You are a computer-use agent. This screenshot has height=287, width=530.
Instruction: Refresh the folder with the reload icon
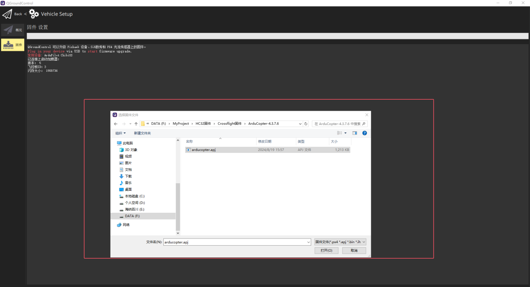pos(306,124)
